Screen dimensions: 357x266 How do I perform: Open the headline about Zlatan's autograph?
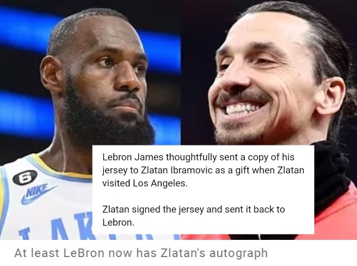[x=141, y=253]
